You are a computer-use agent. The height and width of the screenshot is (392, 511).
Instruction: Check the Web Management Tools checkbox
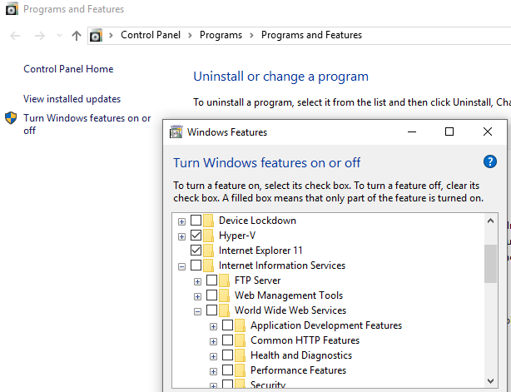(212, 295)
